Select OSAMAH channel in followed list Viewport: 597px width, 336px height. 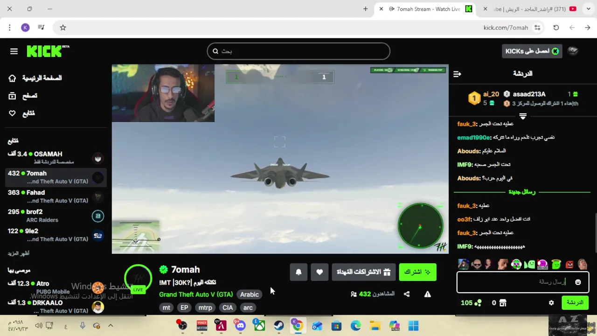(56, 157)
